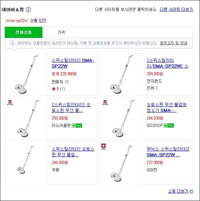200x201 pixels.
Task: Click the N Pay badge next to 이노아울렛
Action: pos(77,125)
